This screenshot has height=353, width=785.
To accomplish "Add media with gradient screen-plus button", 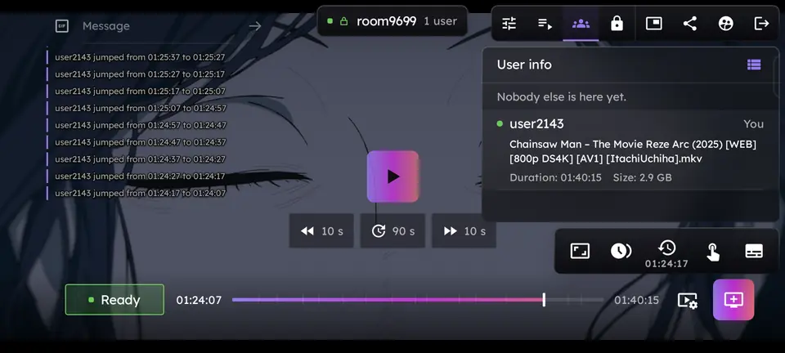I will click(x=733, y=300).
